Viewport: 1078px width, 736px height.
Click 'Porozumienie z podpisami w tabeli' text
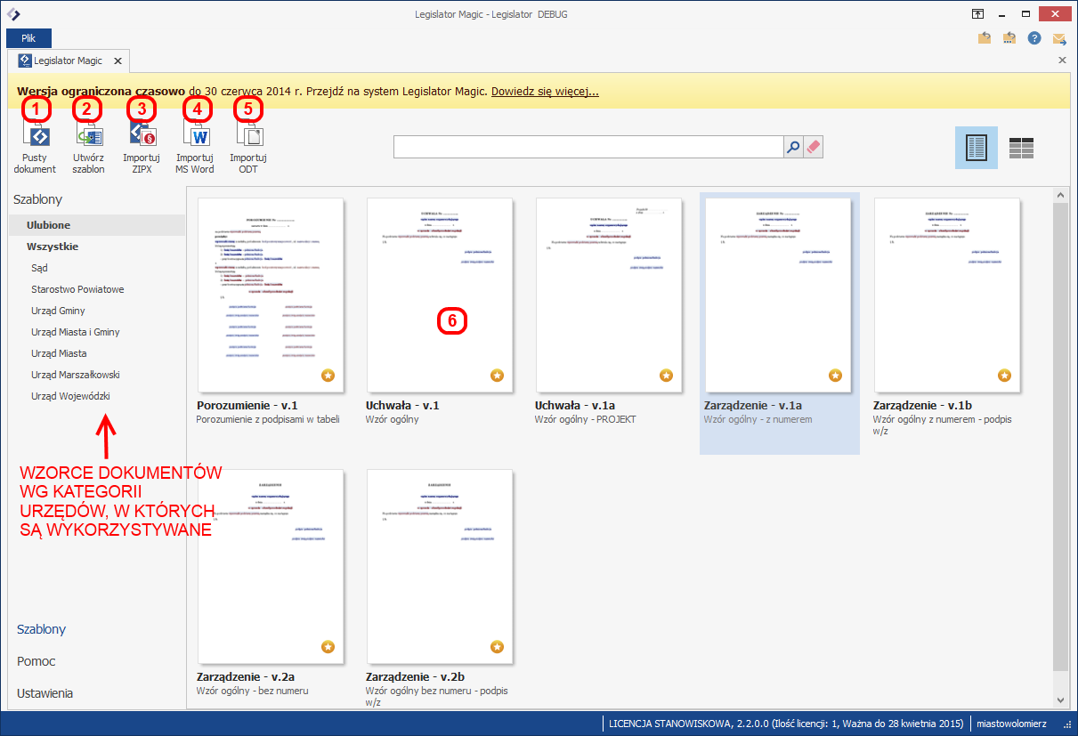tap(268, 419)
